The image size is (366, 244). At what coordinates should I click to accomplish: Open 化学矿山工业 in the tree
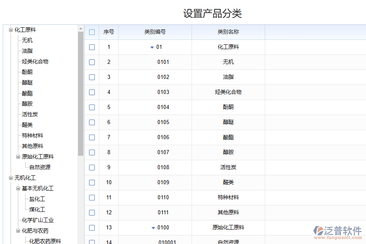[x=37, y=220]
